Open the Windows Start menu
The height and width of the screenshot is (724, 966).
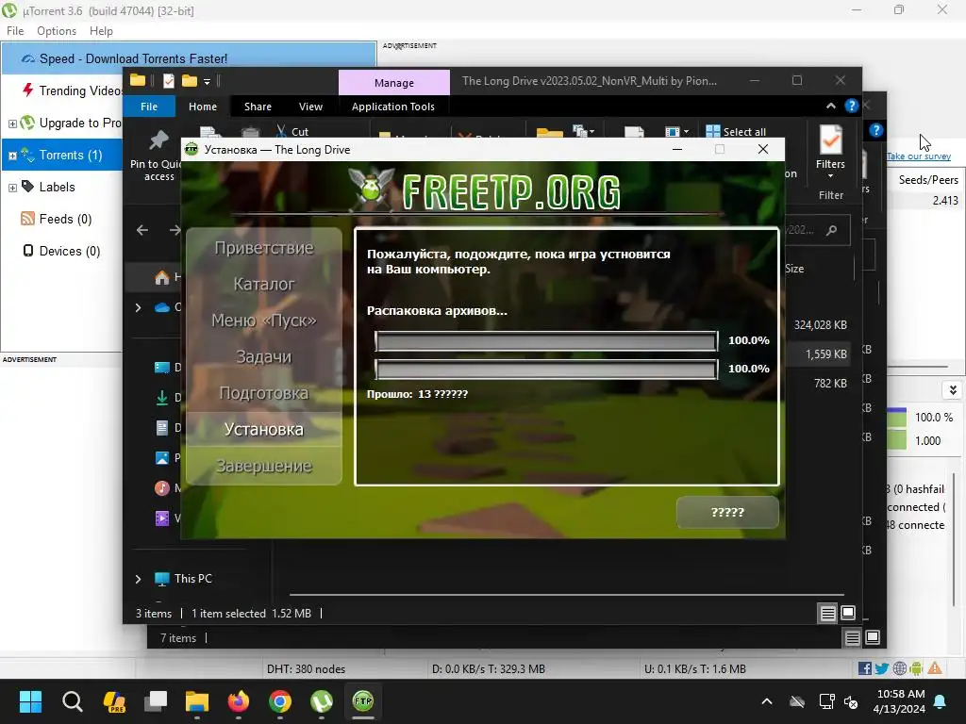30,701
